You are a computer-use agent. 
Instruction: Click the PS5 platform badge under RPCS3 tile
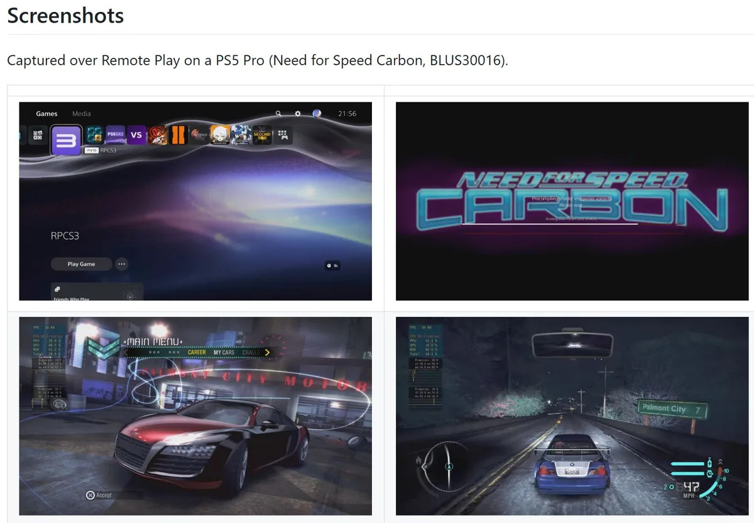[92, 151]
